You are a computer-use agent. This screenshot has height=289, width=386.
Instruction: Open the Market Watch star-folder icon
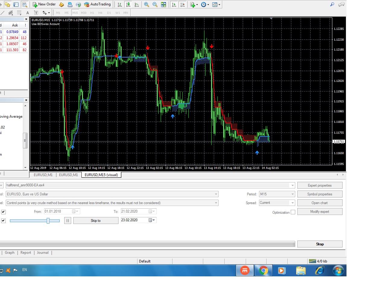point(8,5)
